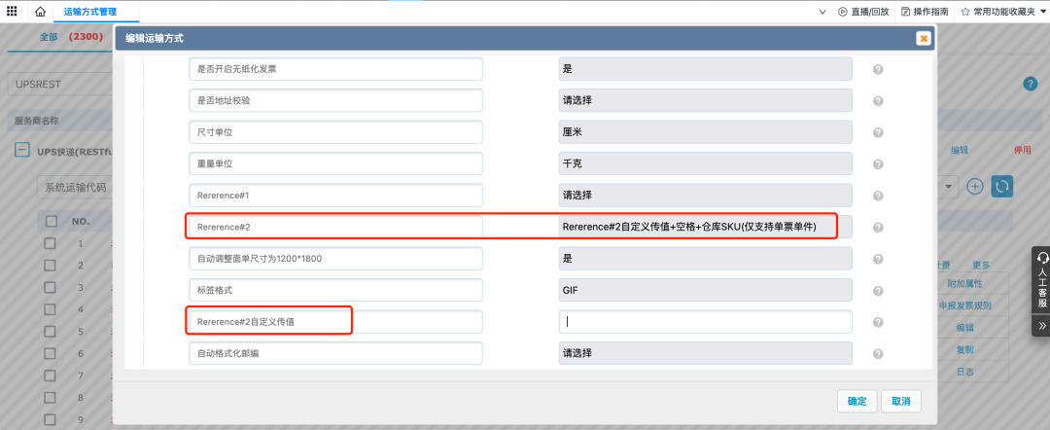
Task: Tick checkbox for row 4
Action: point(51,310)
